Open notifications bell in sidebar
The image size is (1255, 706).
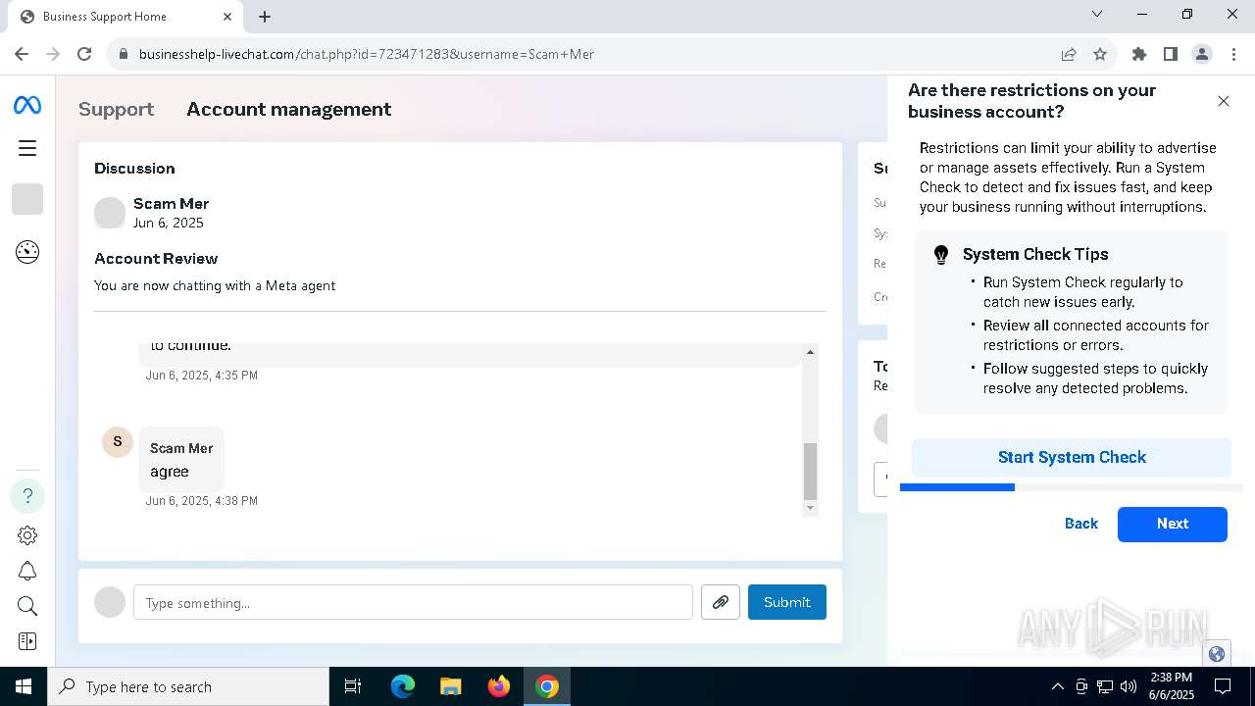[x=27, y=571]
